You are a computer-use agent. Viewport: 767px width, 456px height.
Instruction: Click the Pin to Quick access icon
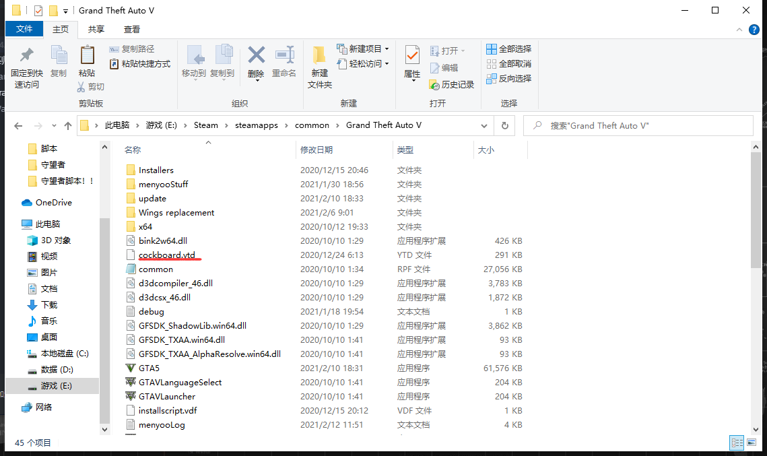(x=26, y=56)
